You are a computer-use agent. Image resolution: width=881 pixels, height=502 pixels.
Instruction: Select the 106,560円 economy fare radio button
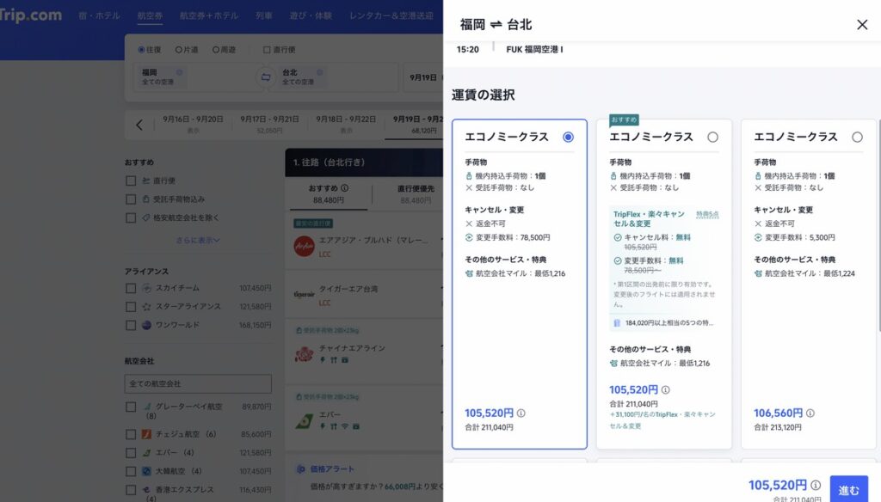(x=857, y=137)
